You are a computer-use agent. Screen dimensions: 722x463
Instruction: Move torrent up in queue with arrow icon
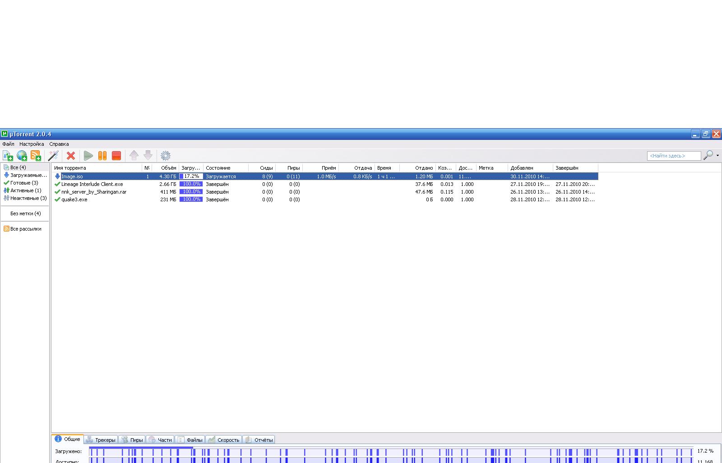click(134, 156)
